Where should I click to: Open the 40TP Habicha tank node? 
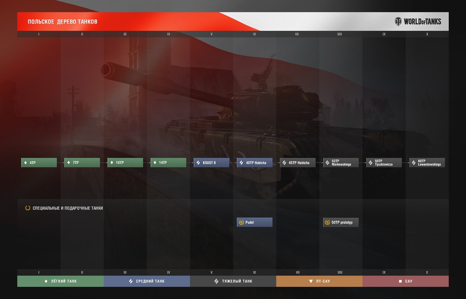coord(254,163)
